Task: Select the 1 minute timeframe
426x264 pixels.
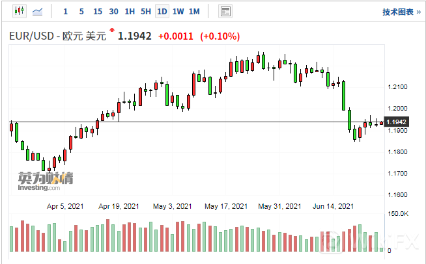Action: (65, 12)
